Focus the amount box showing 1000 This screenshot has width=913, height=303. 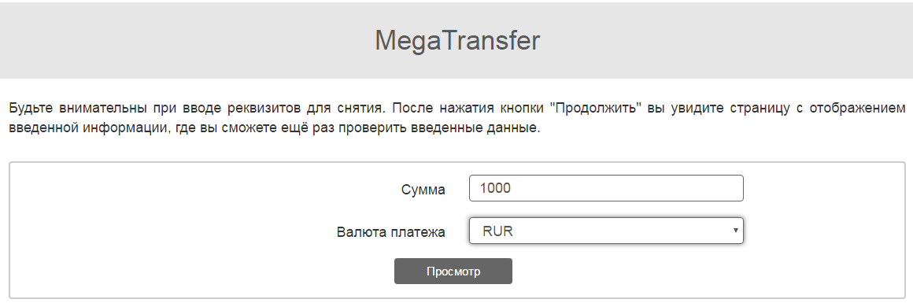click(606, 188)
